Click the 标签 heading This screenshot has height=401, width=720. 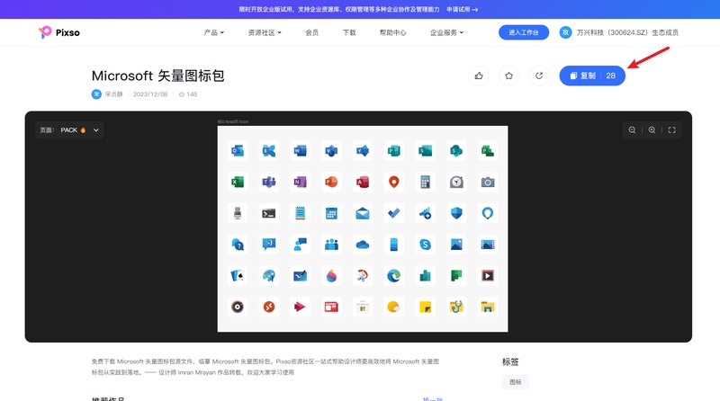tap(510, 361)
